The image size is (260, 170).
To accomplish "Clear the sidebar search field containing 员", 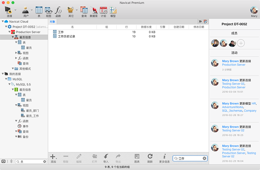I will (45, 161).
